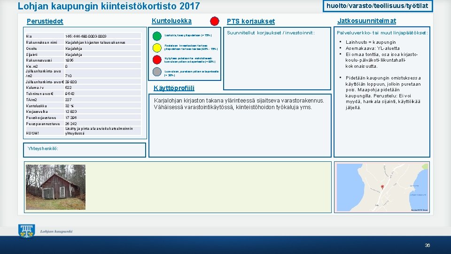Click the HUOM! note row label

tap(32, 133)
